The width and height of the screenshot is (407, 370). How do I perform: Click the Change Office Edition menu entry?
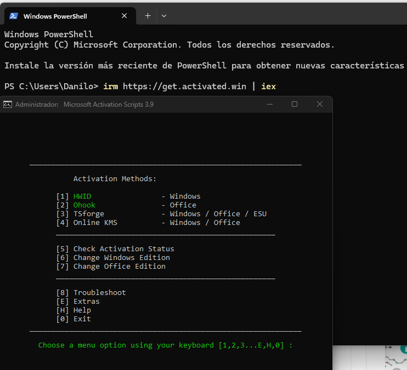pyautogui.click(x=119, y=267)
